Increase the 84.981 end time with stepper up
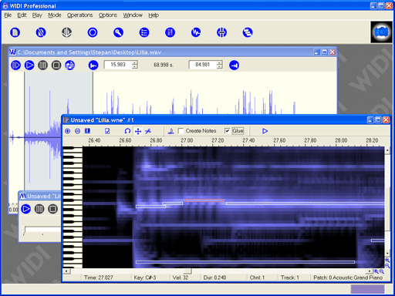 pyautogui.click(x=219, y=62)
